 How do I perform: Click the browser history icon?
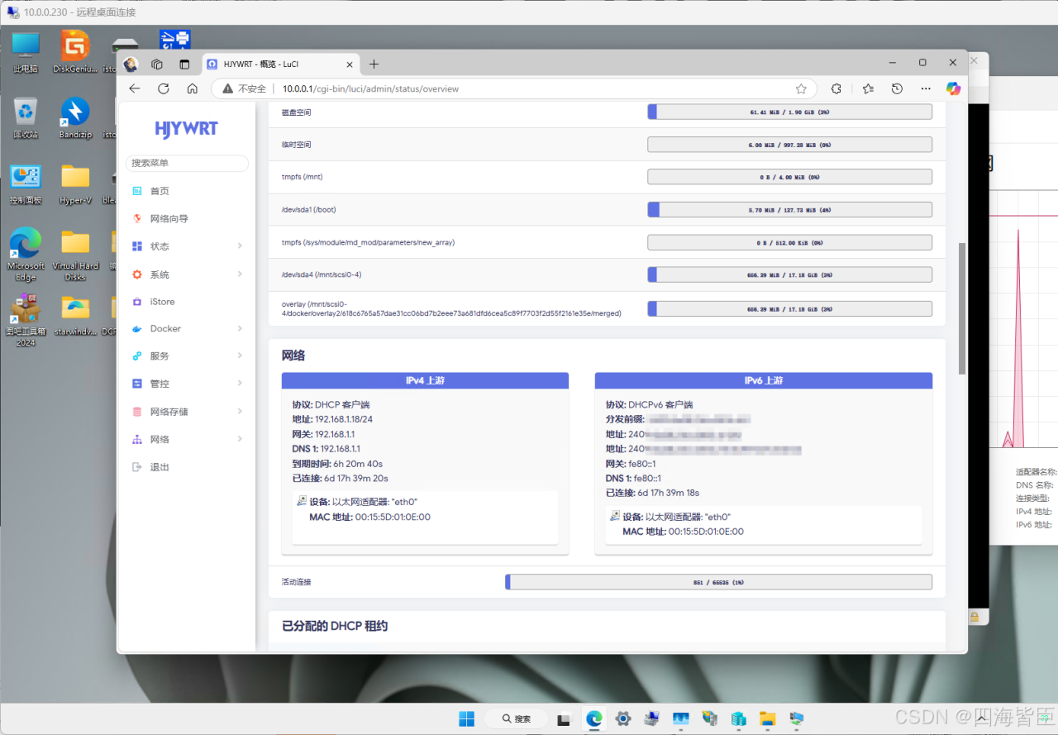[x=897, y=88]
